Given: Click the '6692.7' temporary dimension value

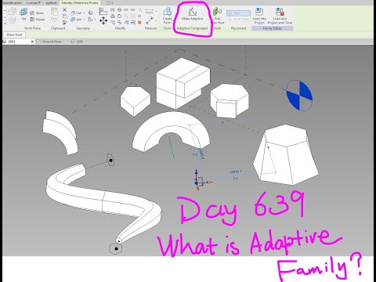Looking at the screenshot, I should tap(236, 172).
